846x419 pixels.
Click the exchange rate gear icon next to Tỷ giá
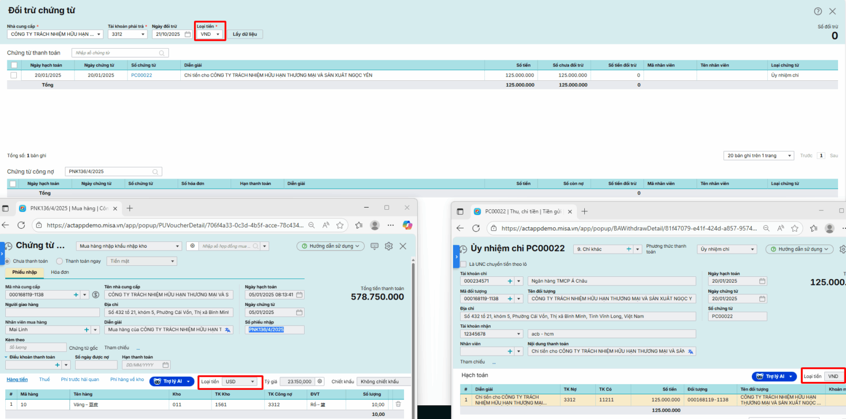(x=319, y=381)
